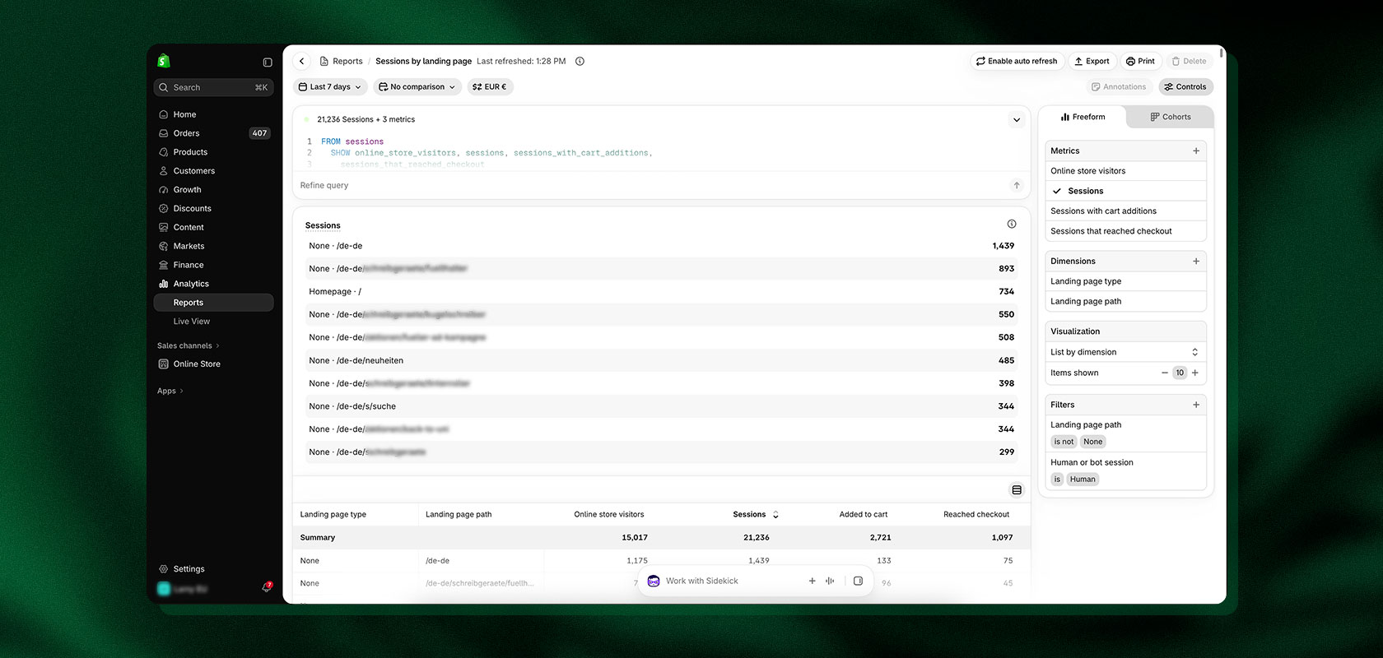Screen dimensions: 1383x658
Task: Open the No comparison dropdown
Action: (x=417, y=86)
